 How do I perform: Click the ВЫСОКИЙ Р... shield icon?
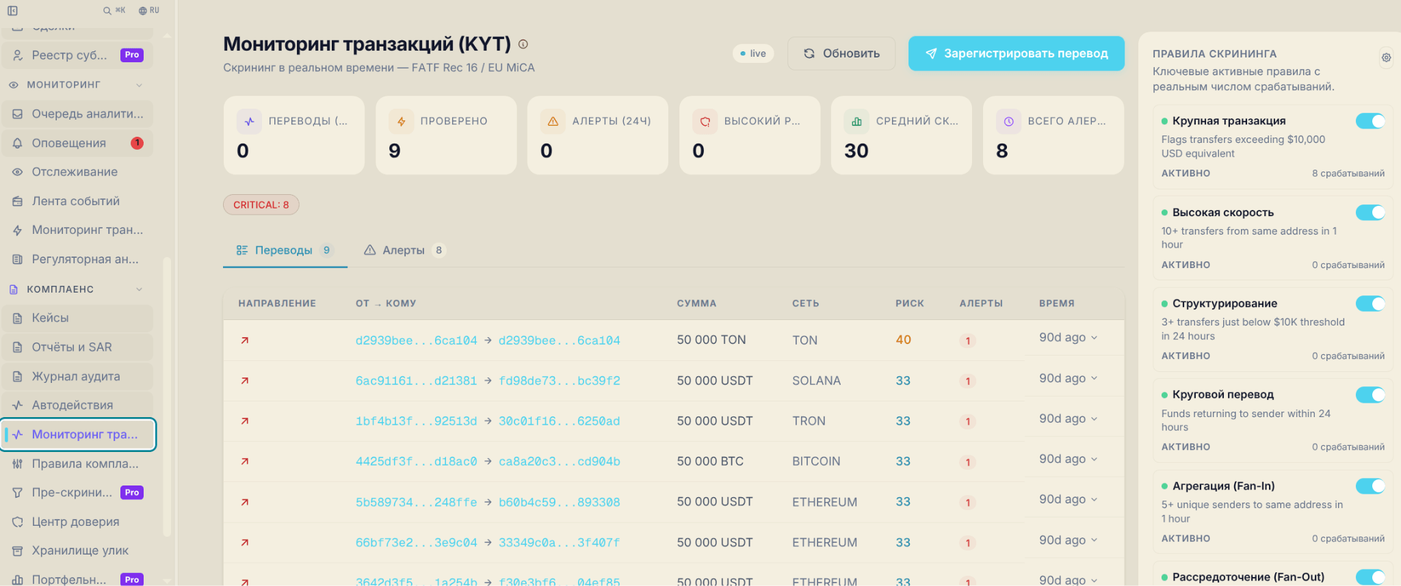point(705,121)
